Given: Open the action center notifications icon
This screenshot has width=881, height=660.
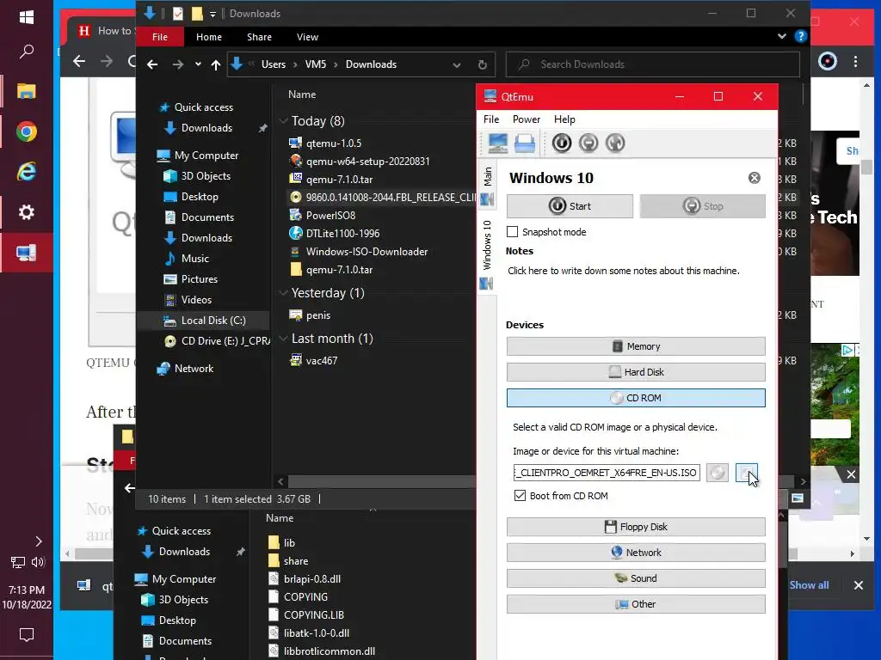Looking at the screenshot, I should coord(27,635).
